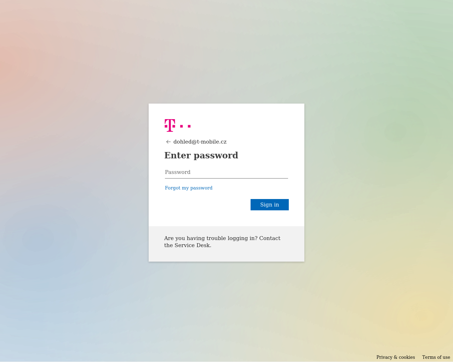Viewport: 453px width, 362px height.
Task: Start password recovery via Forgot my password
Action: (x=189, y=188)
